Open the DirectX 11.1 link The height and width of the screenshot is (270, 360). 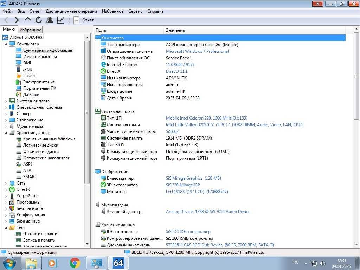176,71
